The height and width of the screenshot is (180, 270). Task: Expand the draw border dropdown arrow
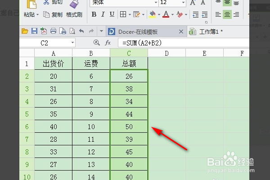click(x=143, y=14)
